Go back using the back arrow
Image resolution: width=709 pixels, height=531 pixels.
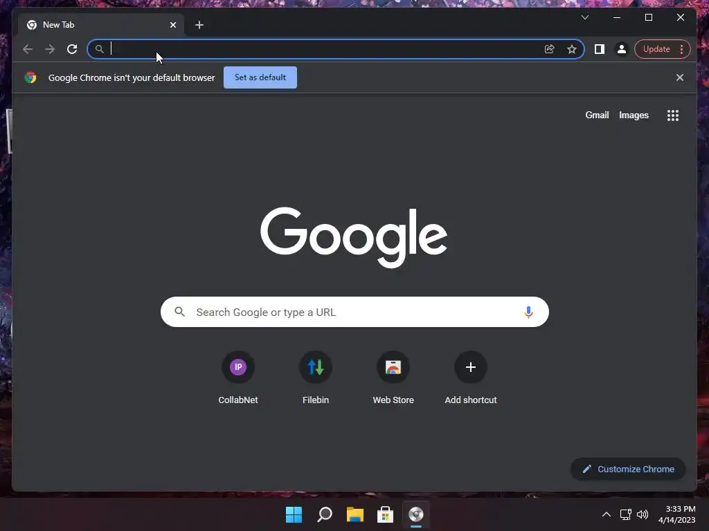coord(28,49)
